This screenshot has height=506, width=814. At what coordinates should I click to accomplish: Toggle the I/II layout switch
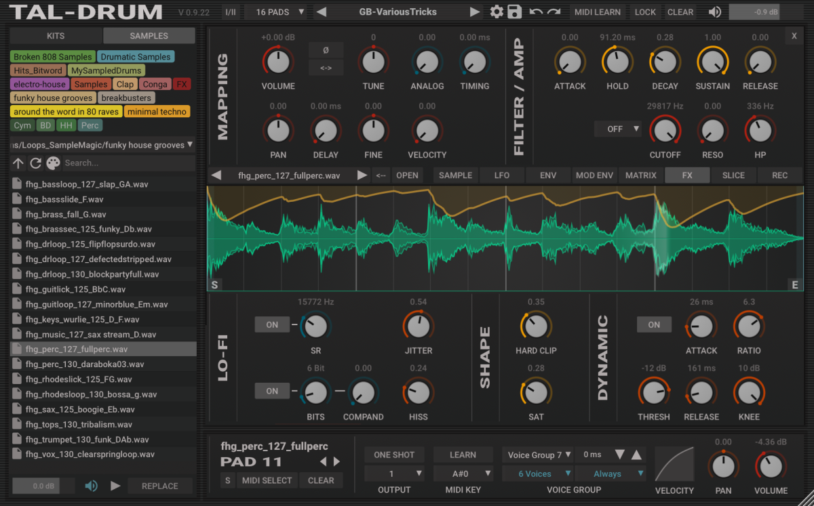tap(231, 12)
